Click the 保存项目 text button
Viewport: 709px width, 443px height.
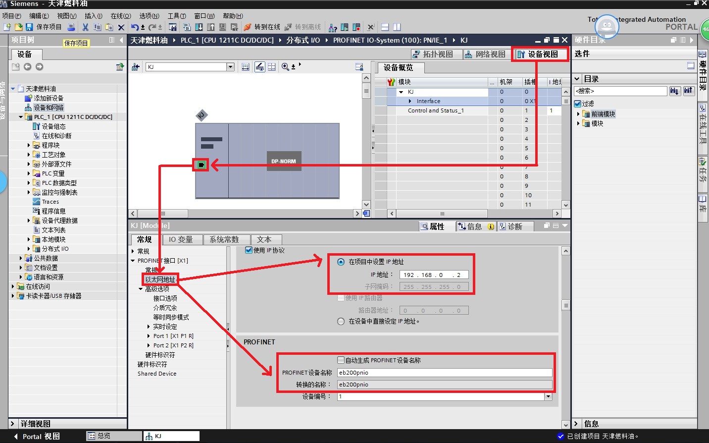(x=49, y=27)
